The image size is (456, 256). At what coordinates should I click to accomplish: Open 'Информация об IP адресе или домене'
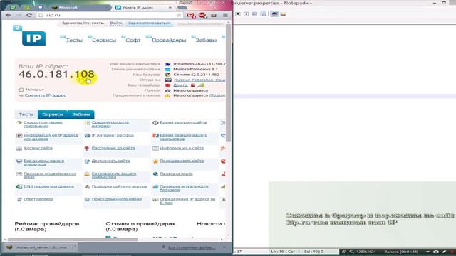51,137
